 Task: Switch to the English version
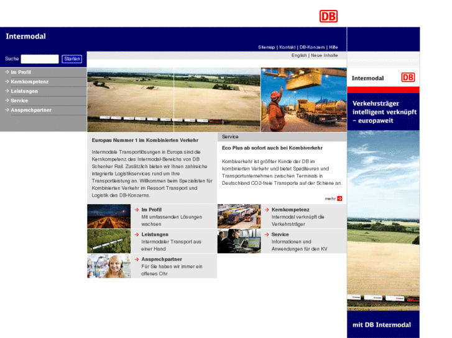(x=299, y=55)
